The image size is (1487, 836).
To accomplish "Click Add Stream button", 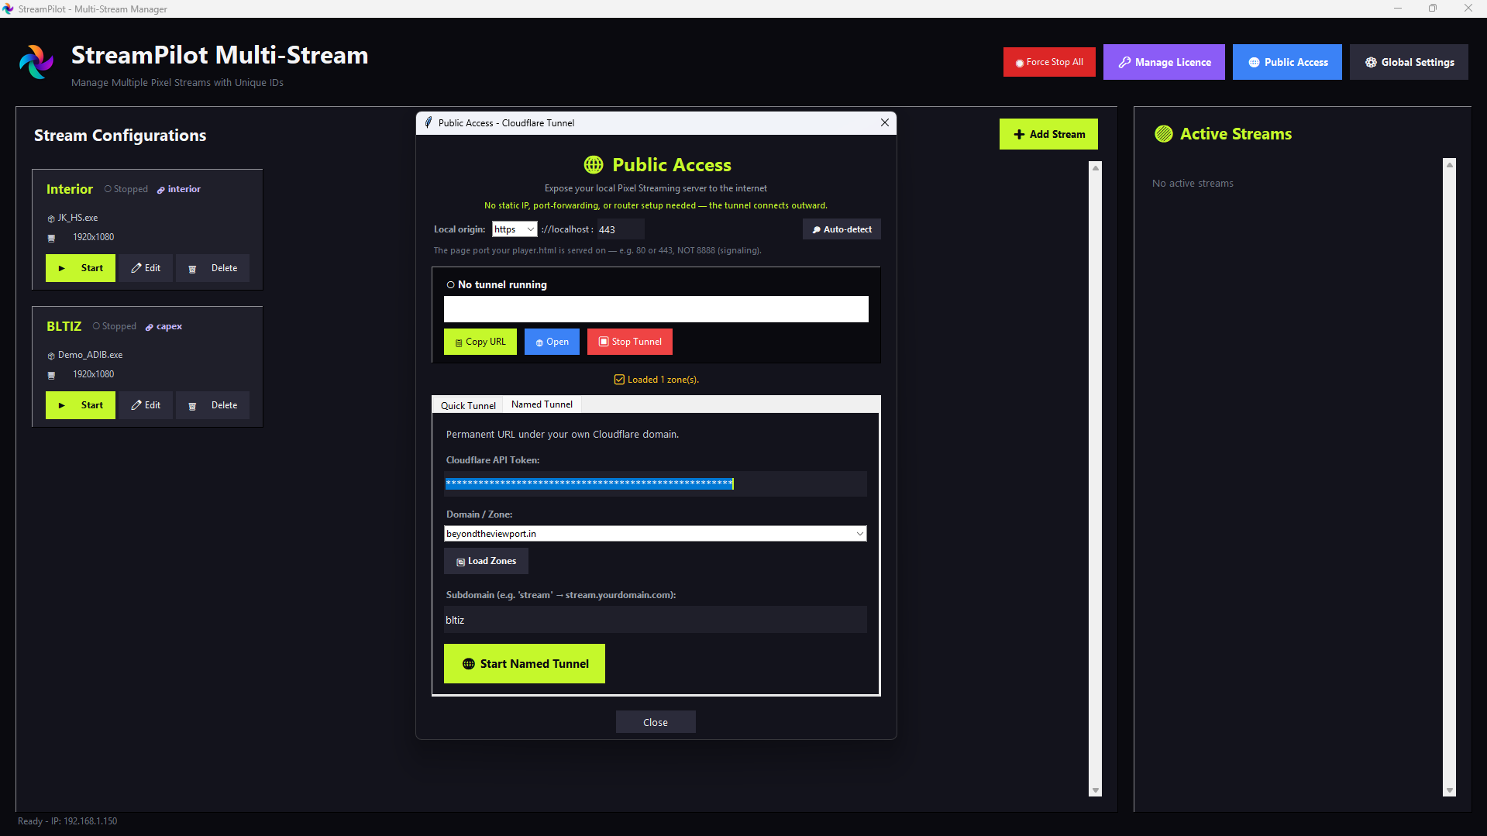I will tap(1048, 134).
